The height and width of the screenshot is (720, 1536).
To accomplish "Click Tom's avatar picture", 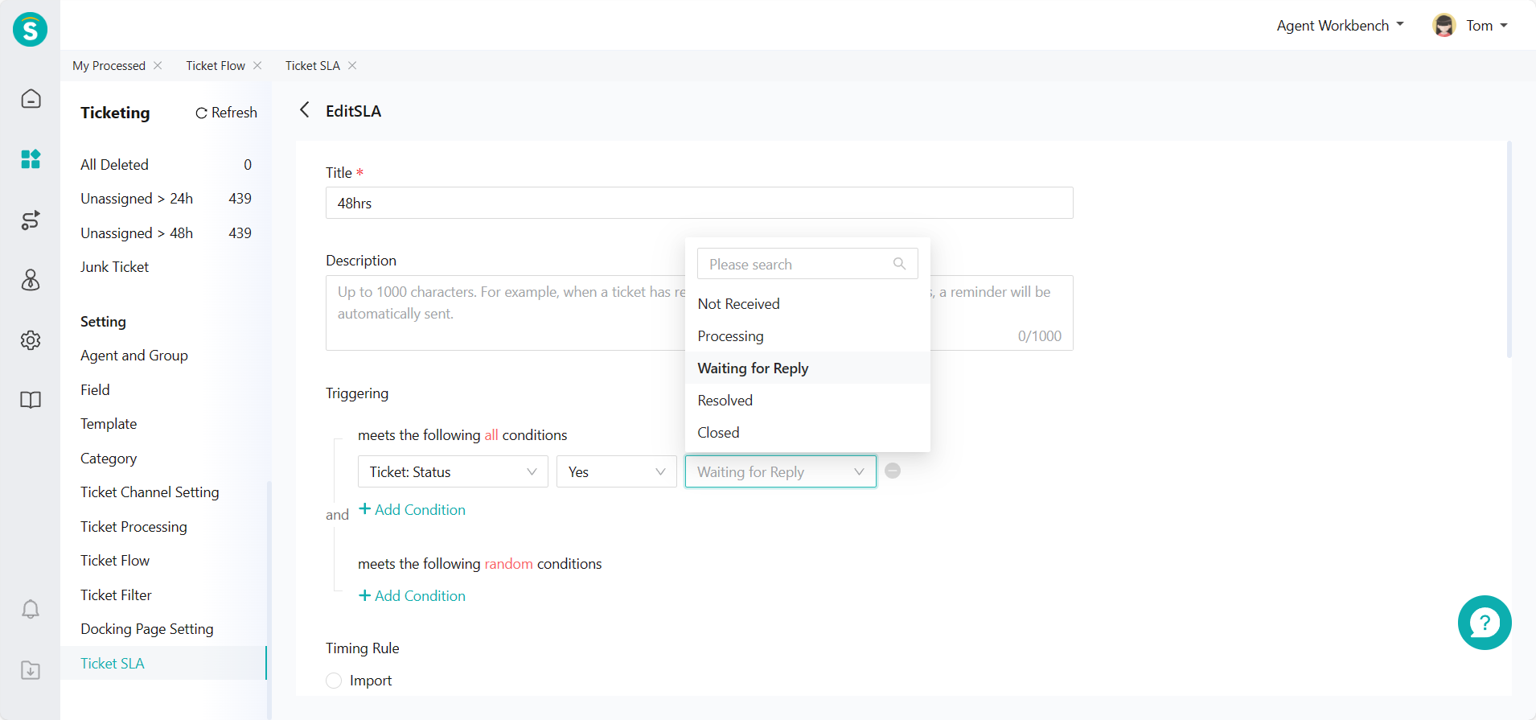I will tap(1444, 26).
